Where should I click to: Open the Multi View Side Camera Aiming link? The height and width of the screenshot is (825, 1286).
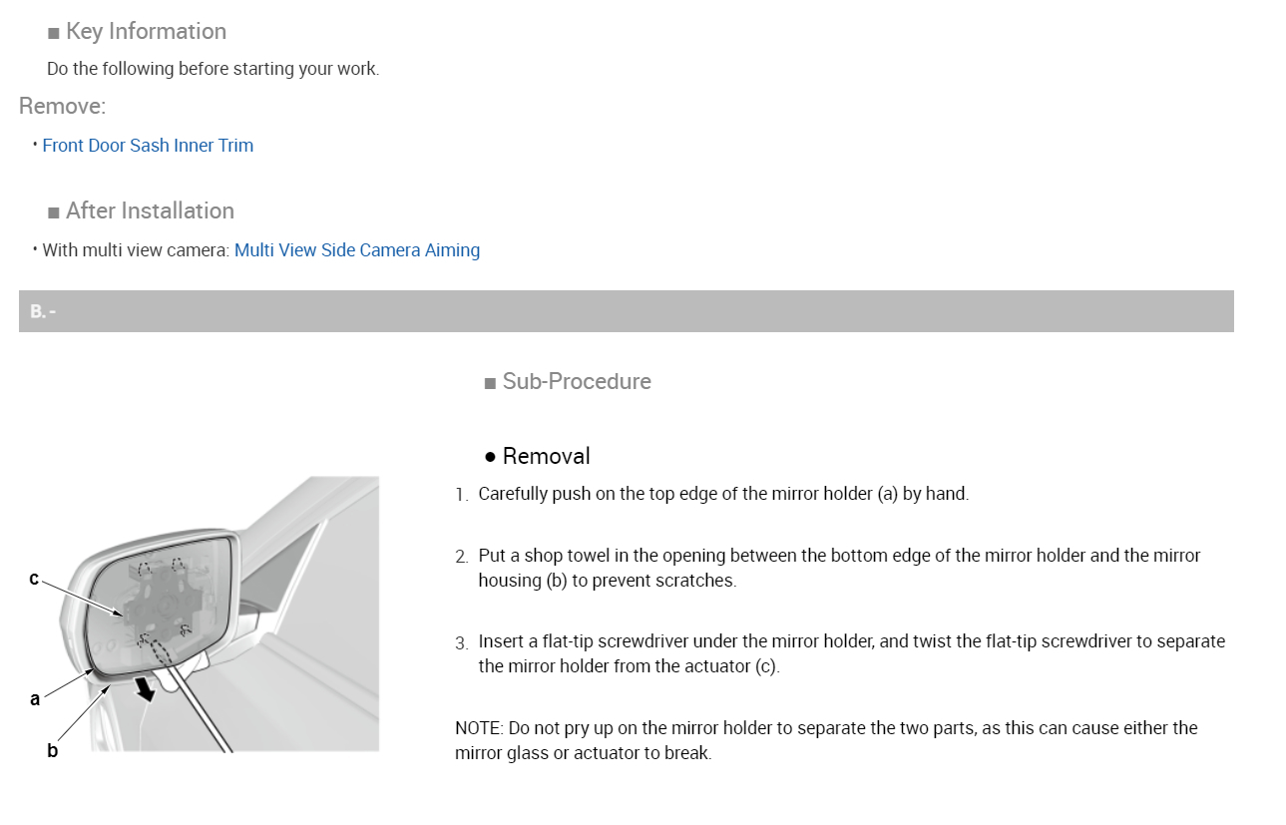click(356, 250)
